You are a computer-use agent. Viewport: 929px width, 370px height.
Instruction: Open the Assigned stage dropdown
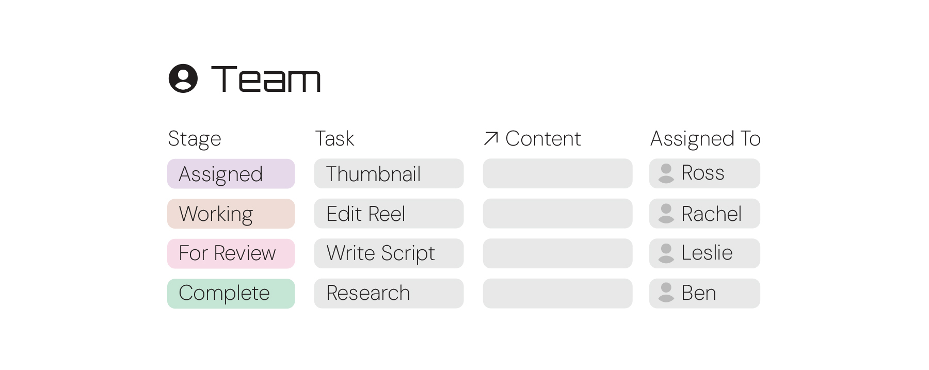pyautogui.click(x=231, y=173)
